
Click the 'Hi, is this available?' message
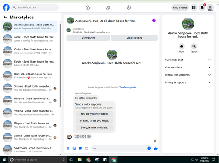(x=86, y=98)
